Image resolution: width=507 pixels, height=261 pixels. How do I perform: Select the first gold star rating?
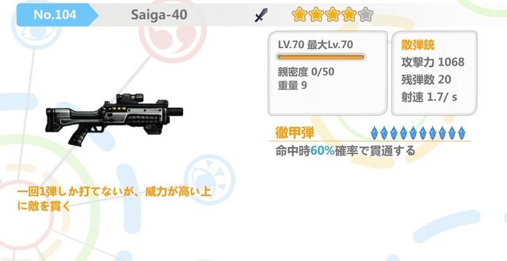pos(299,15)
